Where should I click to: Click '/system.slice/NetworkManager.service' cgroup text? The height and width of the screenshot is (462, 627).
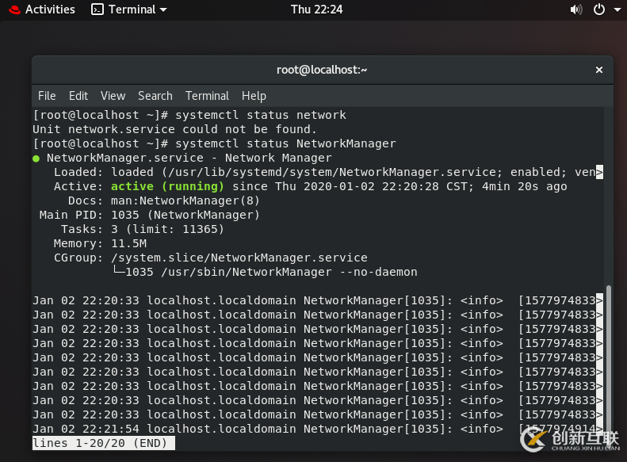click(239, 258)
